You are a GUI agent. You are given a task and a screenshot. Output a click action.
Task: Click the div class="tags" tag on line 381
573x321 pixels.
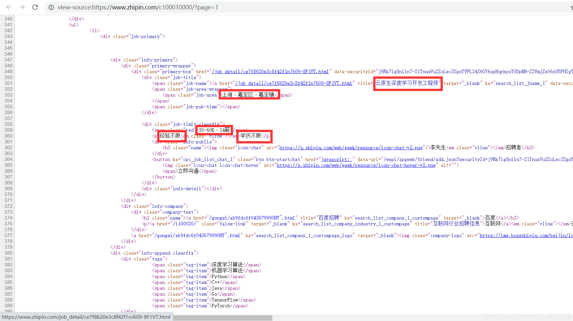tap(144, 259)
